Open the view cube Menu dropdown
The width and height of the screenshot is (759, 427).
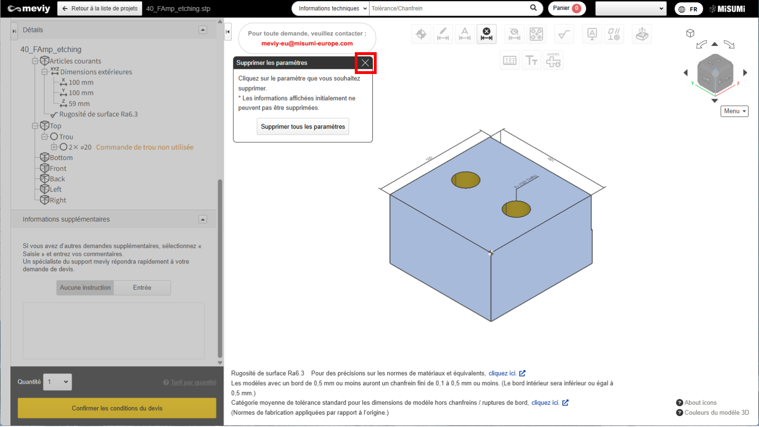(734, 111)
